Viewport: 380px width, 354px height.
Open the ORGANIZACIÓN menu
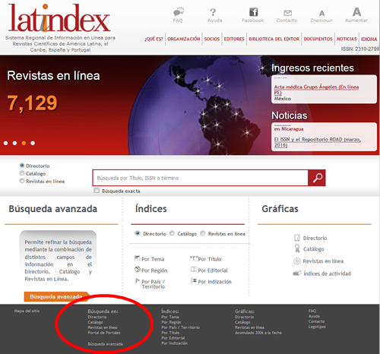(x=184, y=39)
